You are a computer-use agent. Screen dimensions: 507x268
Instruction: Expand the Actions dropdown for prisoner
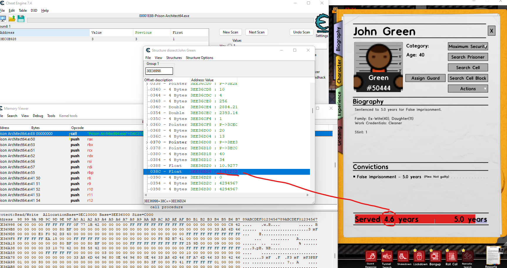click(x=468, y=89)
